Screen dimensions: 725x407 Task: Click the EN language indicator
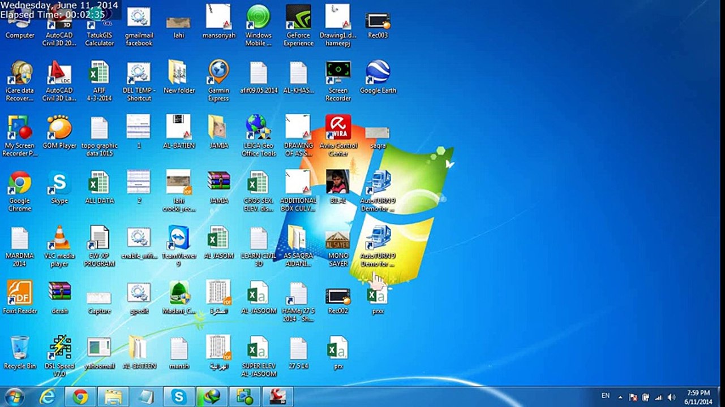pyautogui.click(x=606, y=396)
